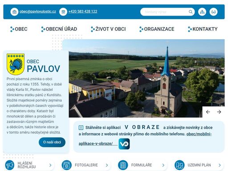Open the obec@pavlovulostic.cz email link
The width and height of the screenshot is (228, 171).
tap(38, 12)
